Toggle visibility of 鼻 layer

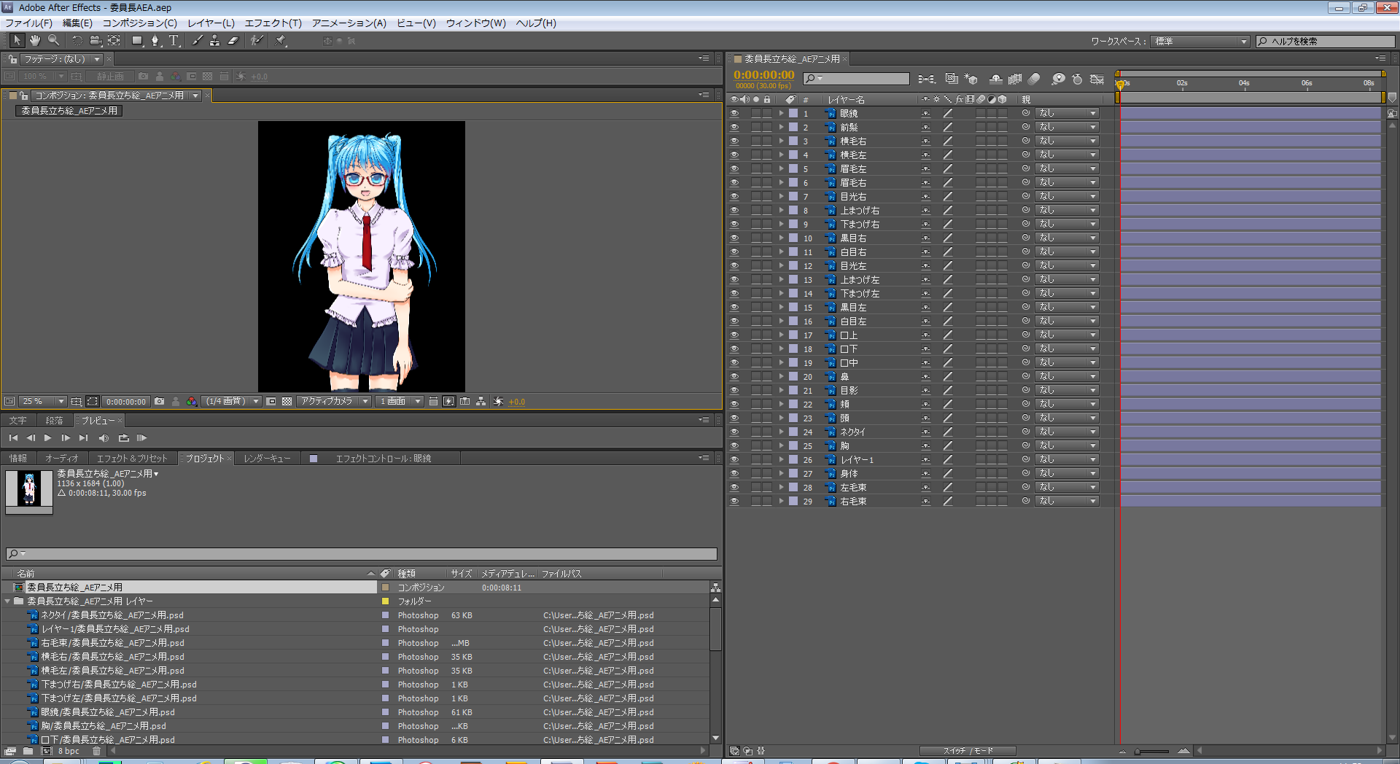pyautogui.click(x=734, y=377)
